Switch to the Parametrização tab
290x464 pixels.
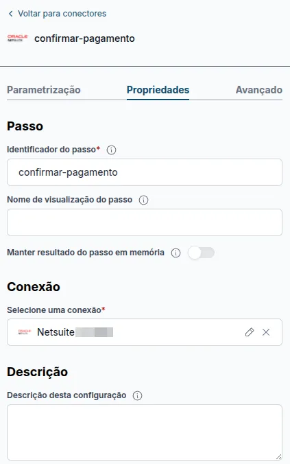[44, 90]
